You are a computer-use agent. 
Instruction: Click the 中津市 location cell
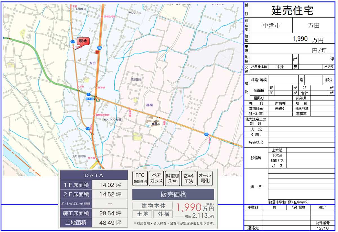tap(271, 26)
